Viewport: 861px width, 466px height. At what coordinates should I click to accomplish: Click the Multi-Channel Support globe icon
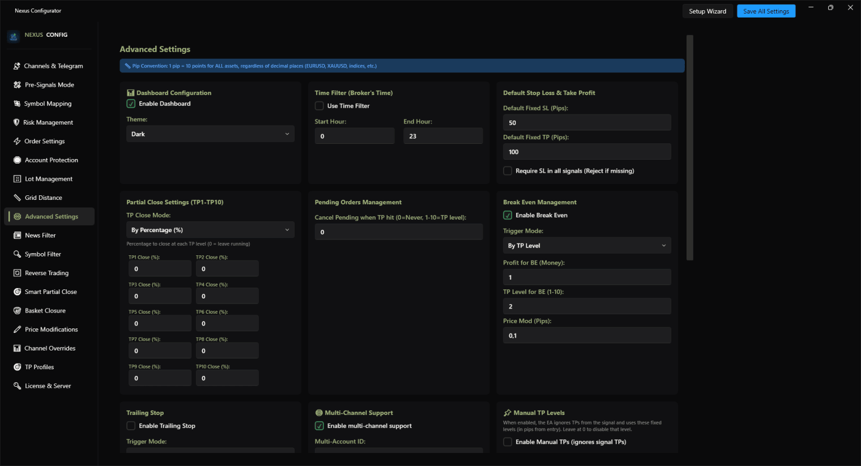[319, 413]
